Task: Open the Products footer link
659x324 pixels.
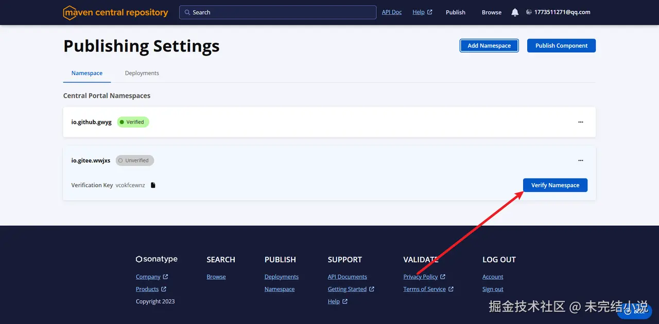Action: click(x=151, y=289)
